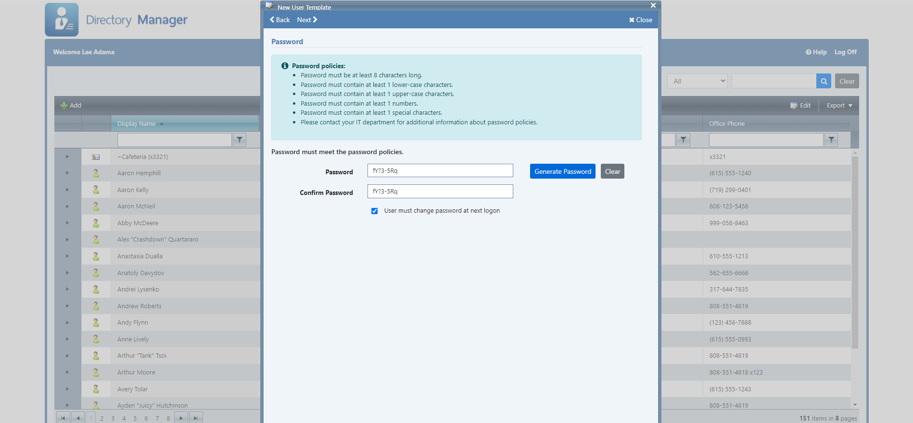Image resolution: width=913 pixels, height=423 pixels.
Task: Select Arthur "Tank" Tsoi name
Action: pos(142,356)
